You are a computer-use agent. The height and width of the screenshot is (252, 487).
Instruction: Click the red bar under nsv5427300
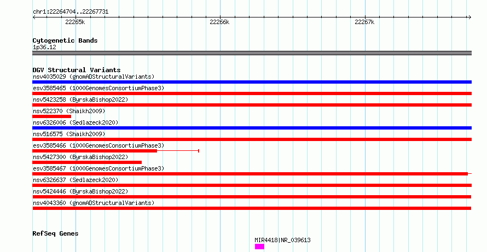click(x=87, y=162)
